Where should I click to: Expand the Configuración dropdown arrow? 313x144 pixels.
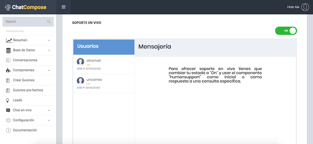tap(49, 120)
